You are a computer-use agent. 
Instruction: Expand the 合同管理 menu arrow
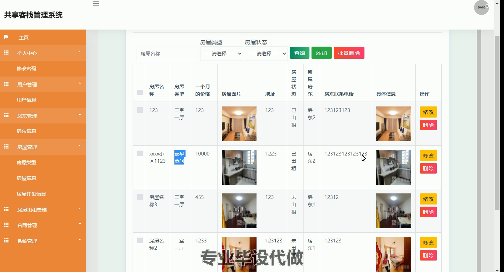80,224
